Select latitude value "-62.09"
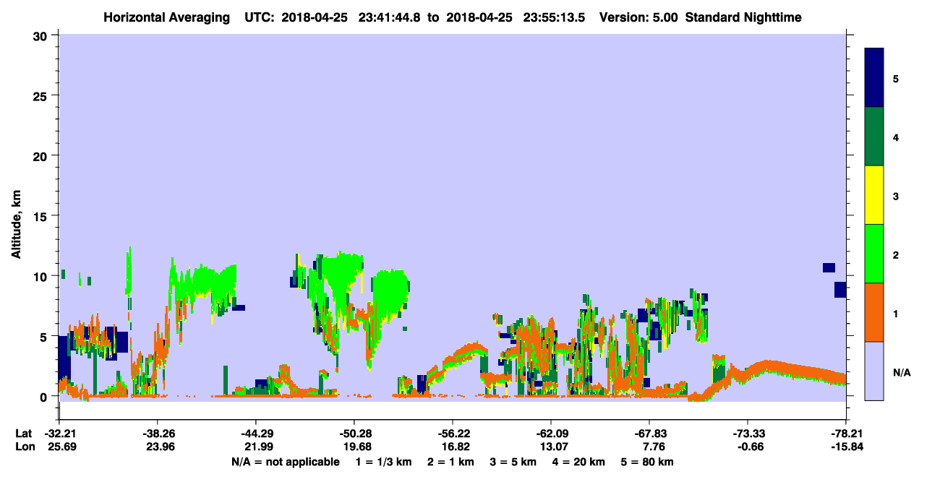Screen dimensions: 940x482 pyautogui.click(x=550, y=434)
